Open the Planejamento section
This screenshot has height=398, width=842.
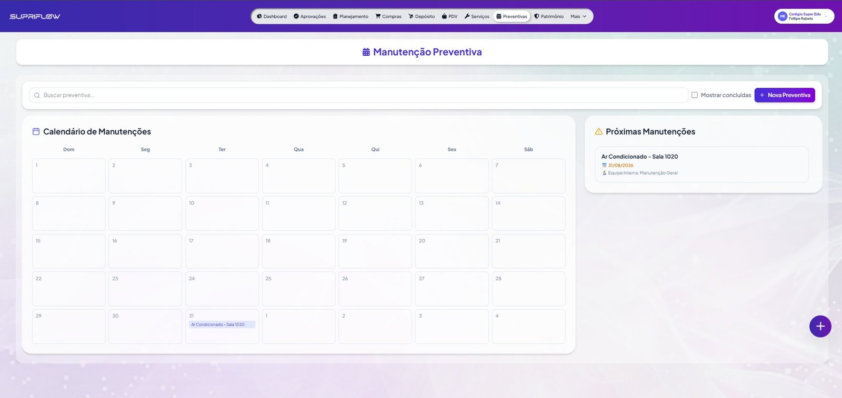[350, 16]
